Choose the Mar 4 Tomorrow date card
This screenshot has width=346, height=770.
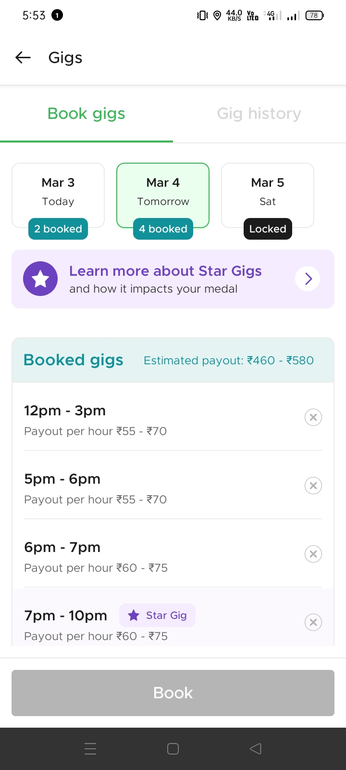163,192
